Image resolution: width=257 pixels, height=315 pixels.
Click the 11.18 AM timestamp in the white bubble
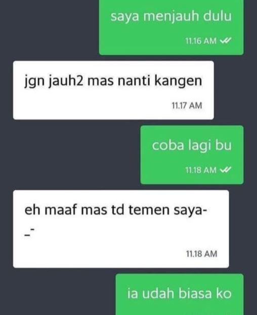point(201,254)
